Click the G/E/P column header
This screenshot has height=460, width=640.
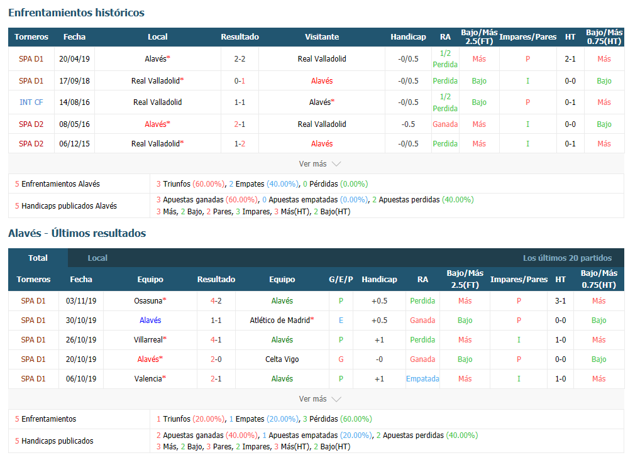[x=341, y=279]
